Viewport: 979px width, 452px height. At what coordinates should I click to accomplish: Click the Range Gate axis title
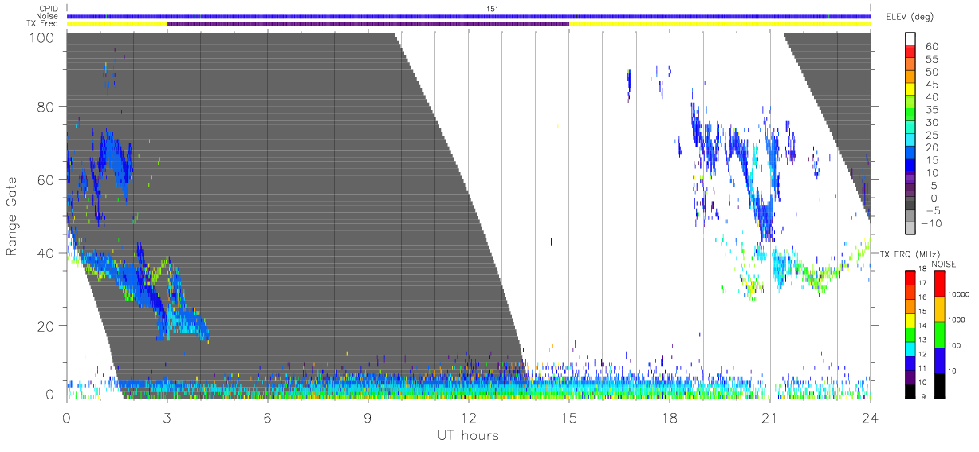click(12, 215)
